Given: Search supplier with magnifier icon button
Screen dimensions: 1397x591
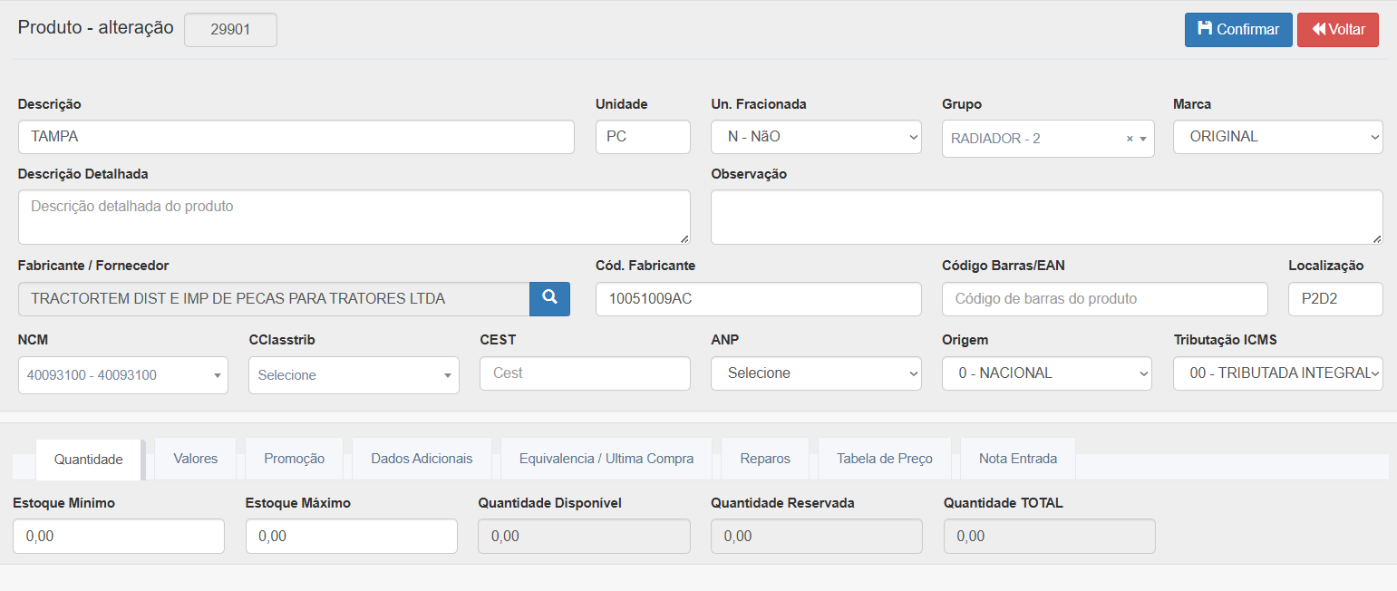Looking at the screenshot, I should [549, 299].
